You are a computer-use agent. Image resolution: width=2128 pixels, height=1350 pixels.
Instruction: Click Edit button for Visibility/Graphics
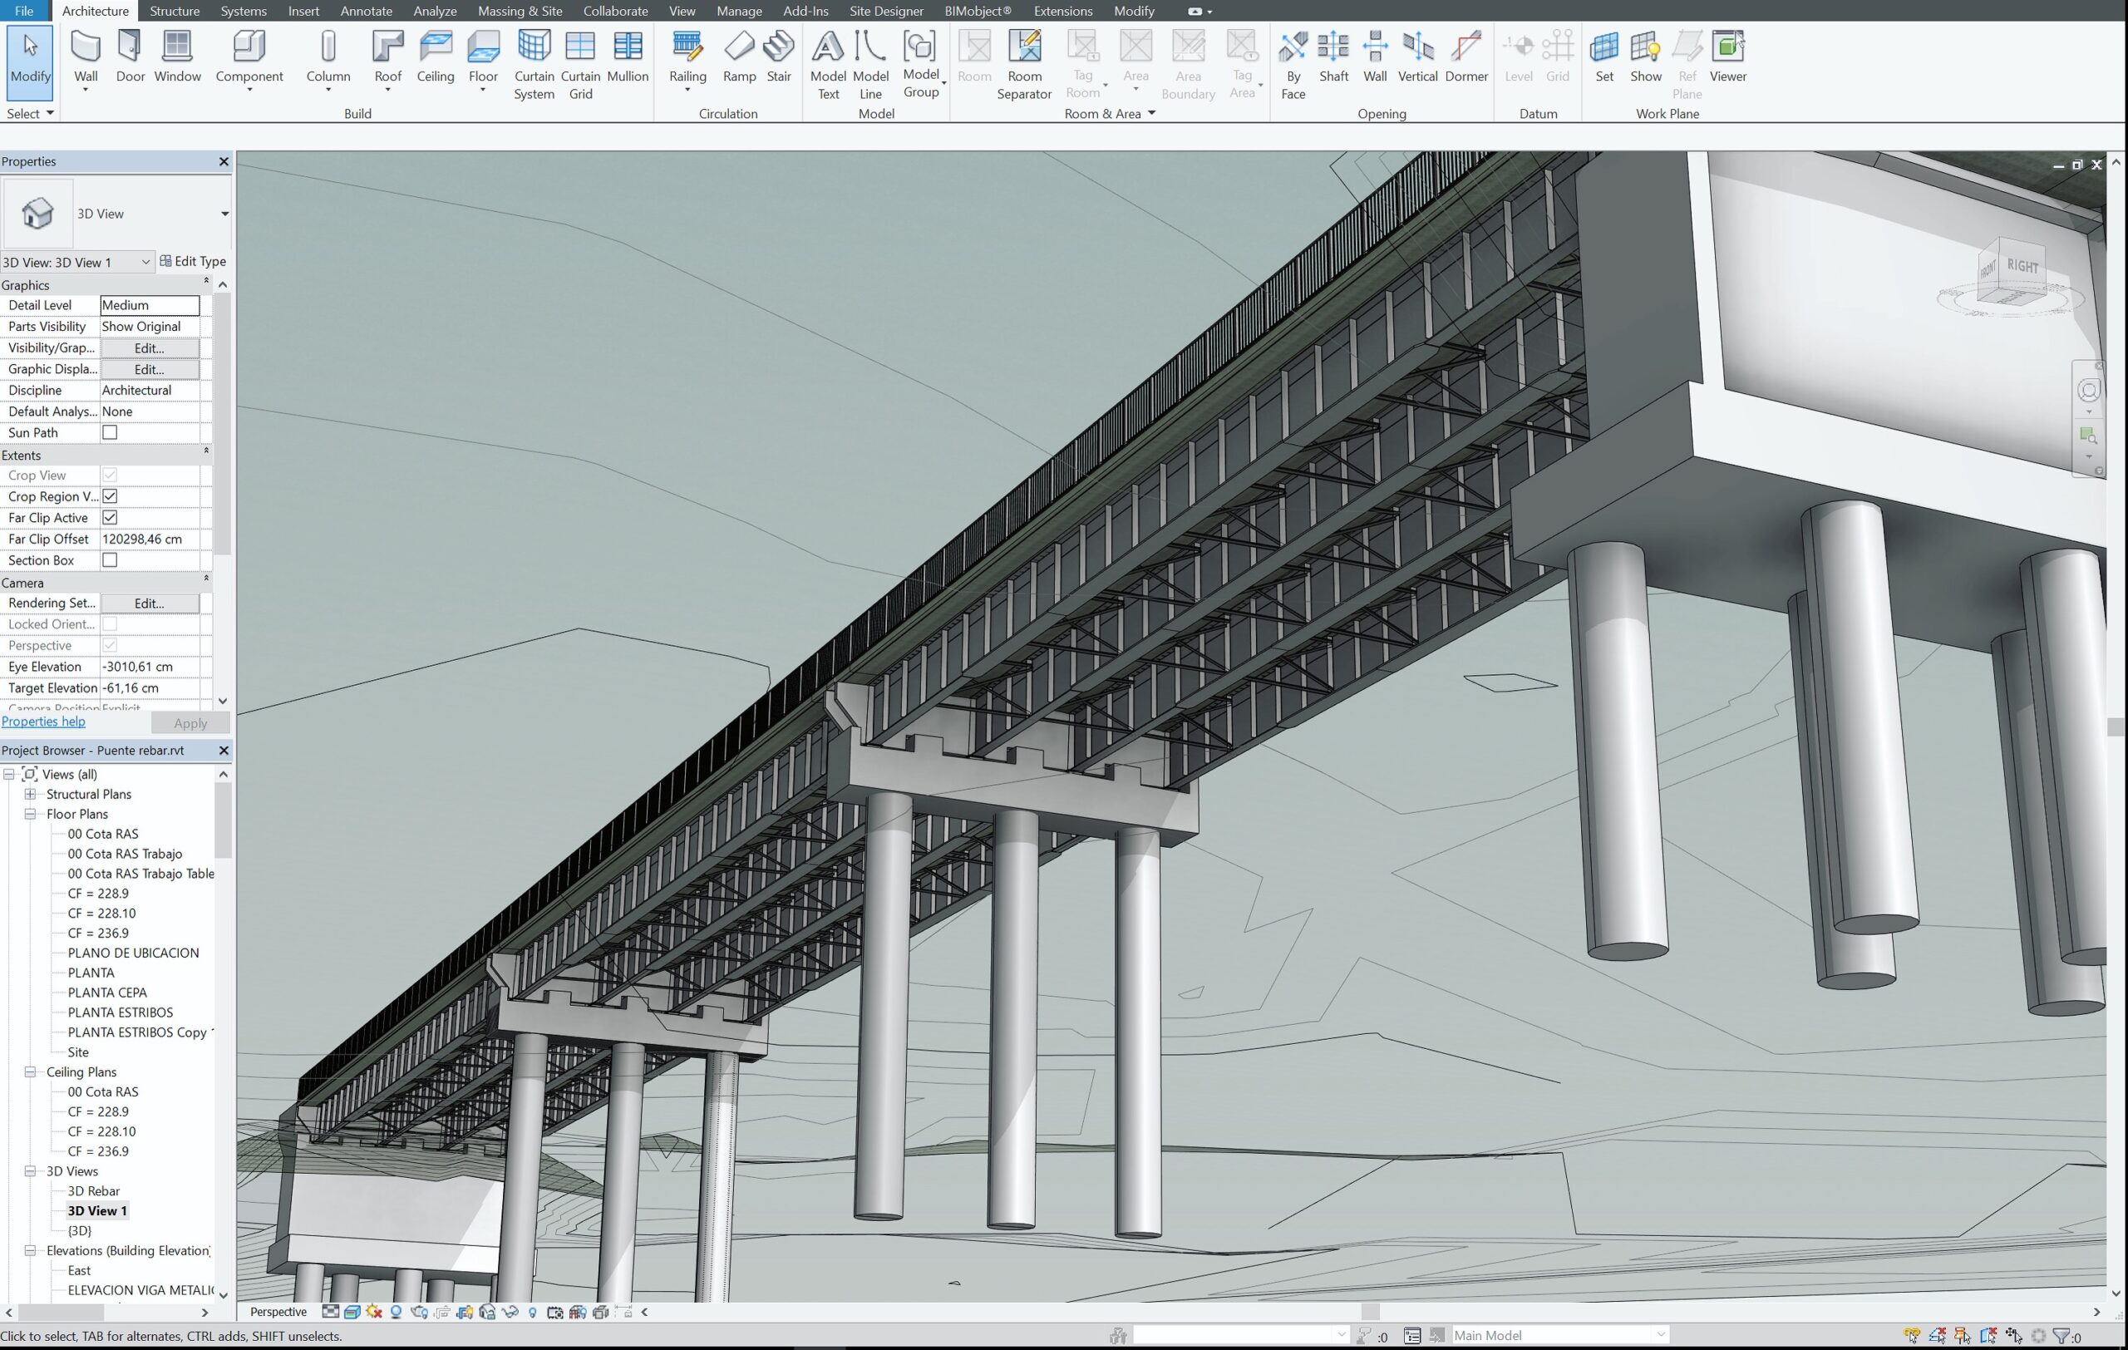tap(149, 348)
